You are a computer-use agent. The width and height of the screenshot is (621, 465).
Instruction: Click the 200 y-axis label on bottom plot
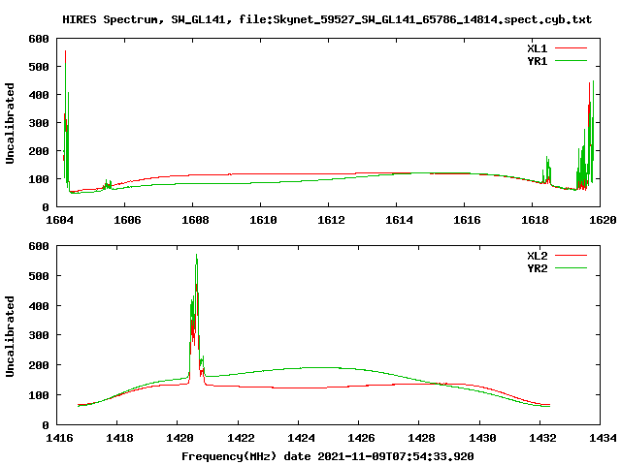[39, 365]
